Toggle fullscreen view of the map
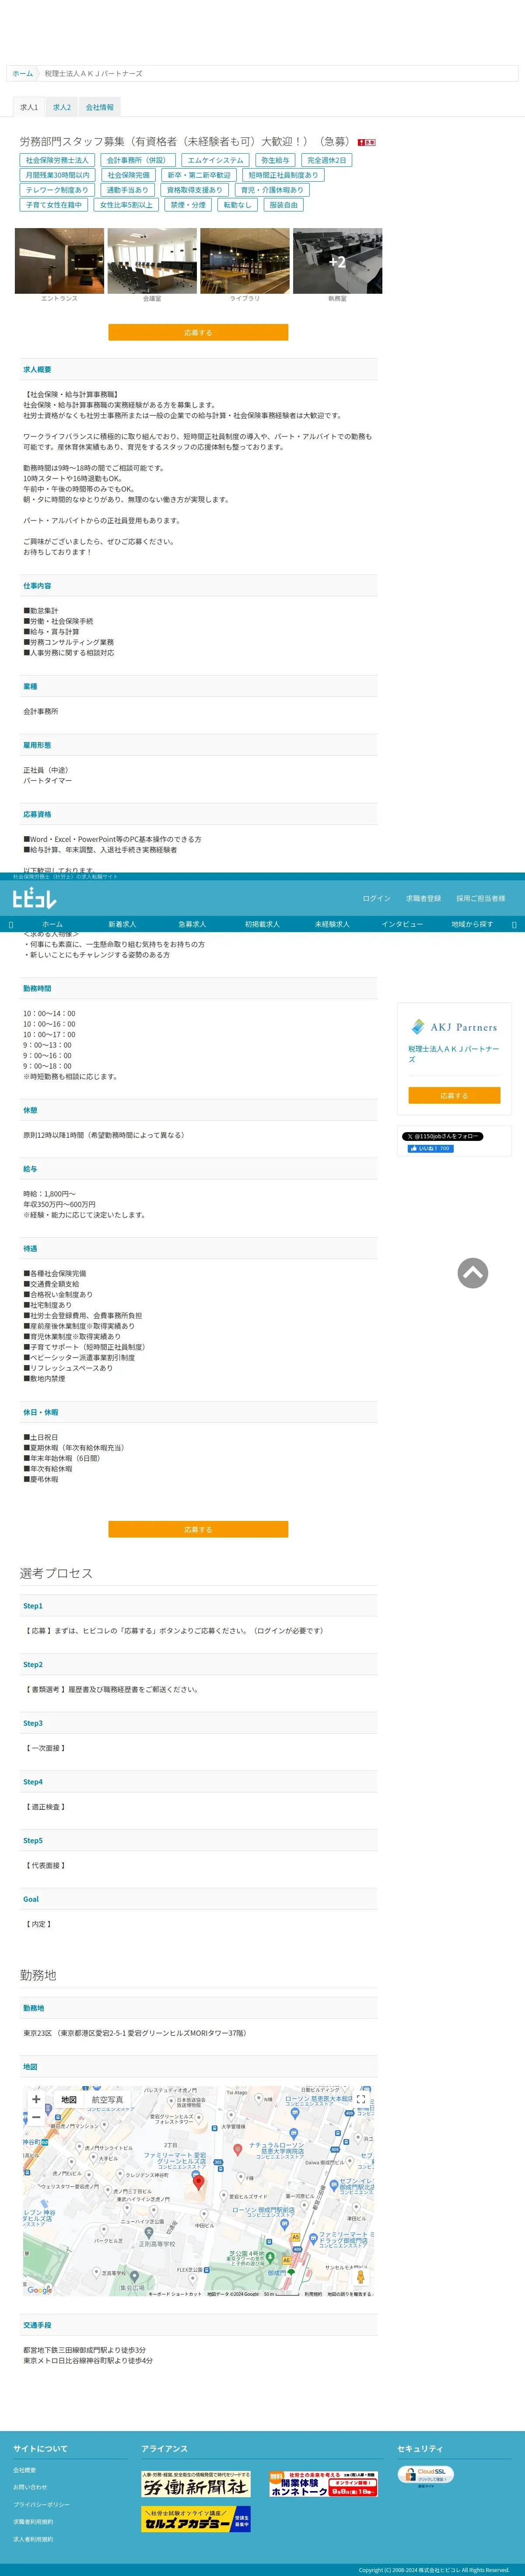Viewport: 525px width, 2576px height. pyautogui.click(x=361, y=2099)
